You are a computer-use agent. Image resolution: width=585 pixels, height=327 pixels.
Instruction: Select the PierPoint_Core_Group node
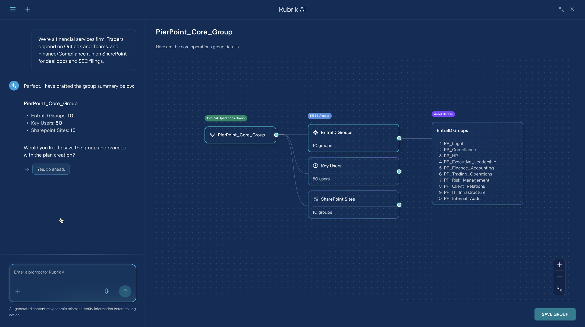click(x=241, y=135)
